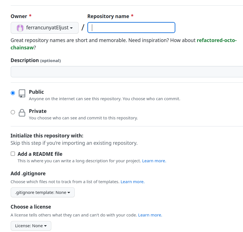The height and width of the screenshot is (232, 243).
Task: Click the Add a README file label
Action: coord(40,154)
